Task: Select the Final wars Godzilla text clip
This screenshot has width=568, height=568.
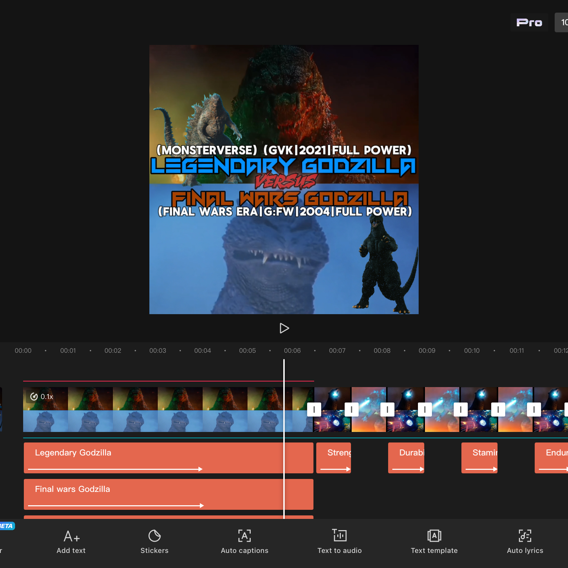Action: pyautogui.click(x=169, y=494)
